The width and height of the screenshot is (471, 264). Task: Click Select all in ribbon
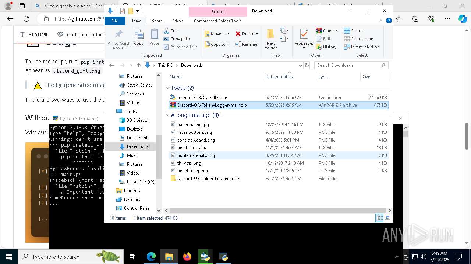355,31
